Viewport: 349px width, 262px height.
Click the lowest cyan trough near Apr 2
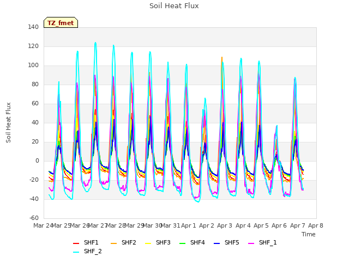click(x=198, y=201)
